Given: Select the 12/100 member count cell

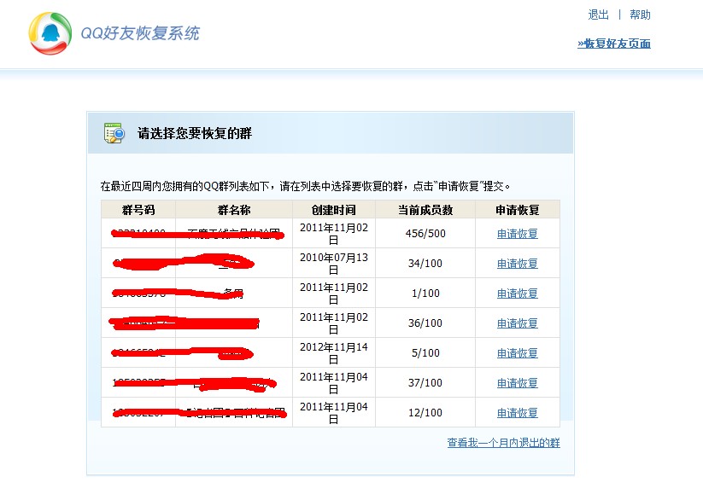Looking at the screenshot, I should 425,413.
